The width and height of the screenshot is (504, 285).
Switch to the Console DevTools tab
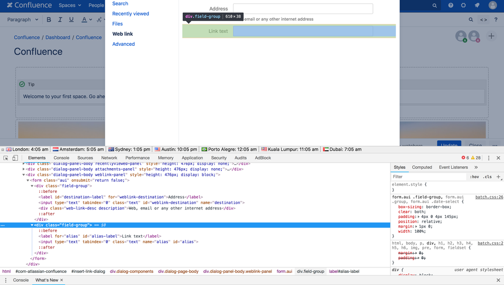[x=62, y=158]
